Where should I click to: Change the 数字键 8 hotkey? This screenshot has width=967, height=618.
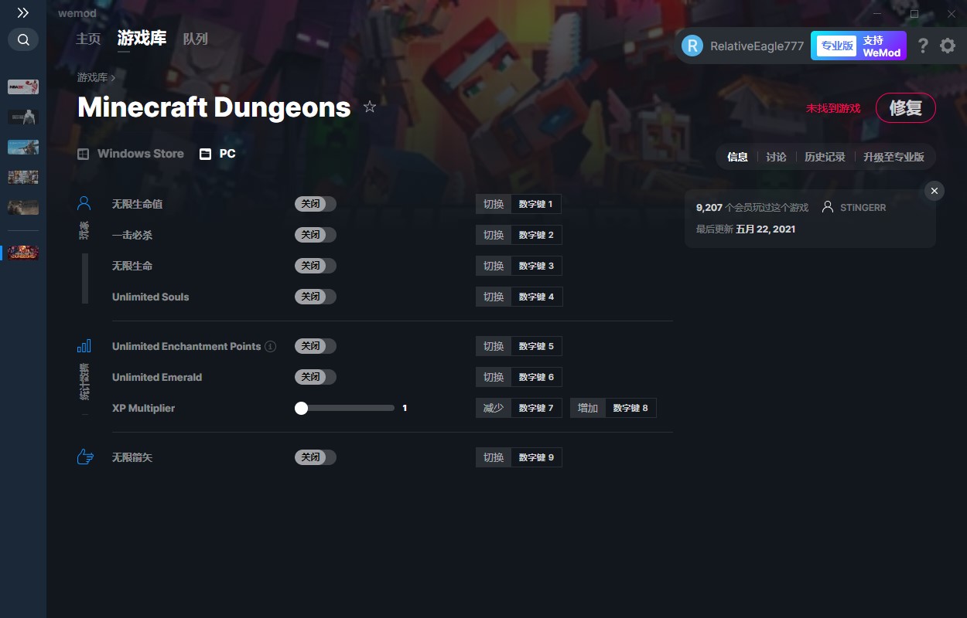[x=630, y=408]
